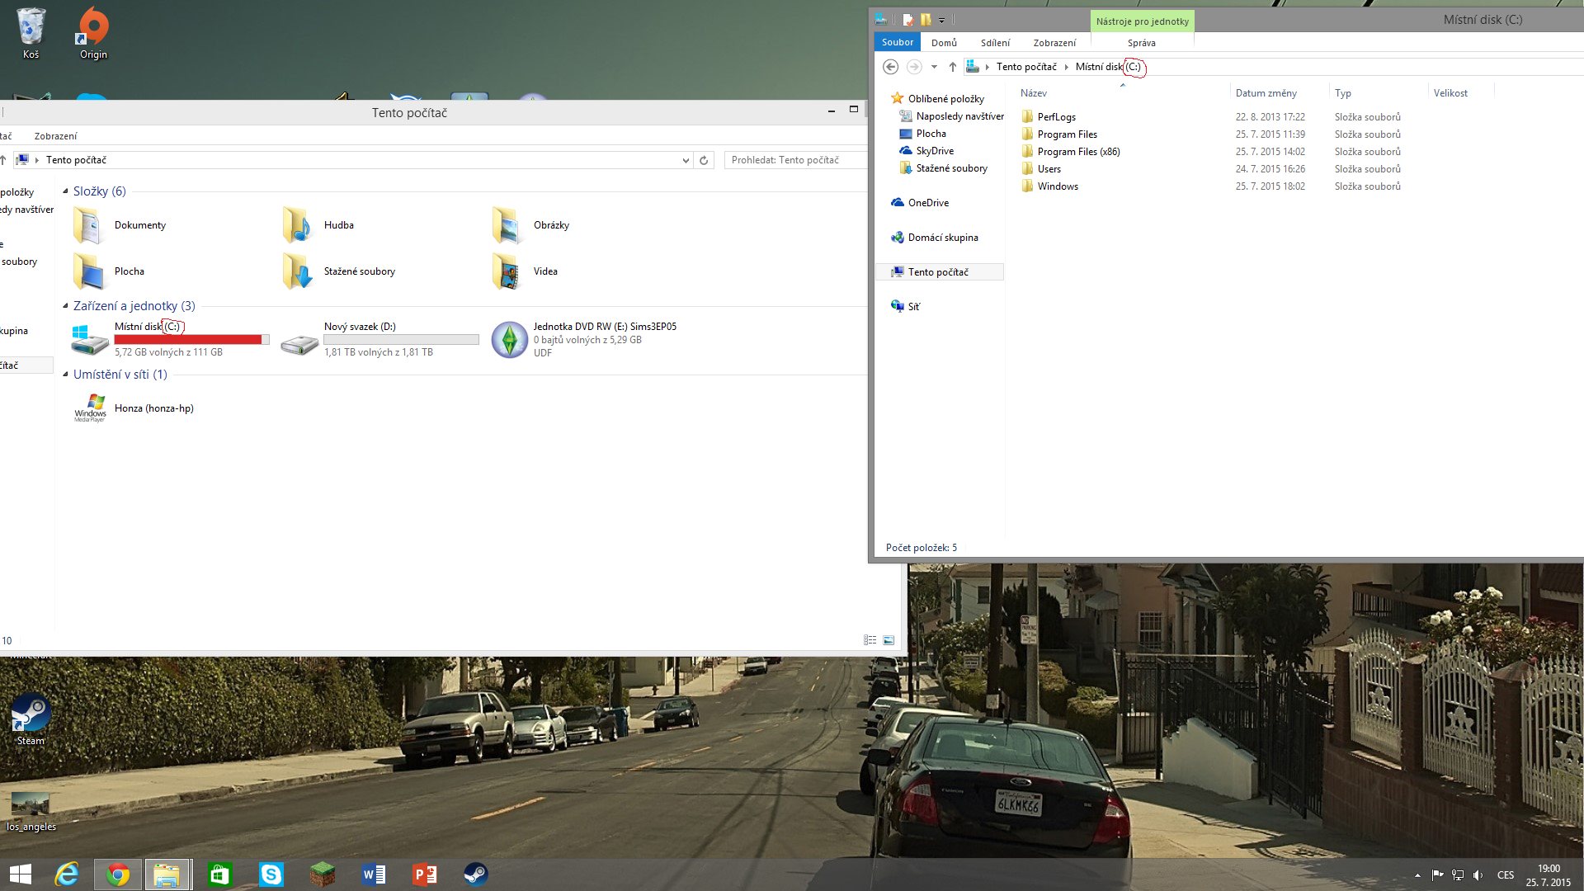Switch to details view button
1584x891 pixels.
(x=870, y=640)
